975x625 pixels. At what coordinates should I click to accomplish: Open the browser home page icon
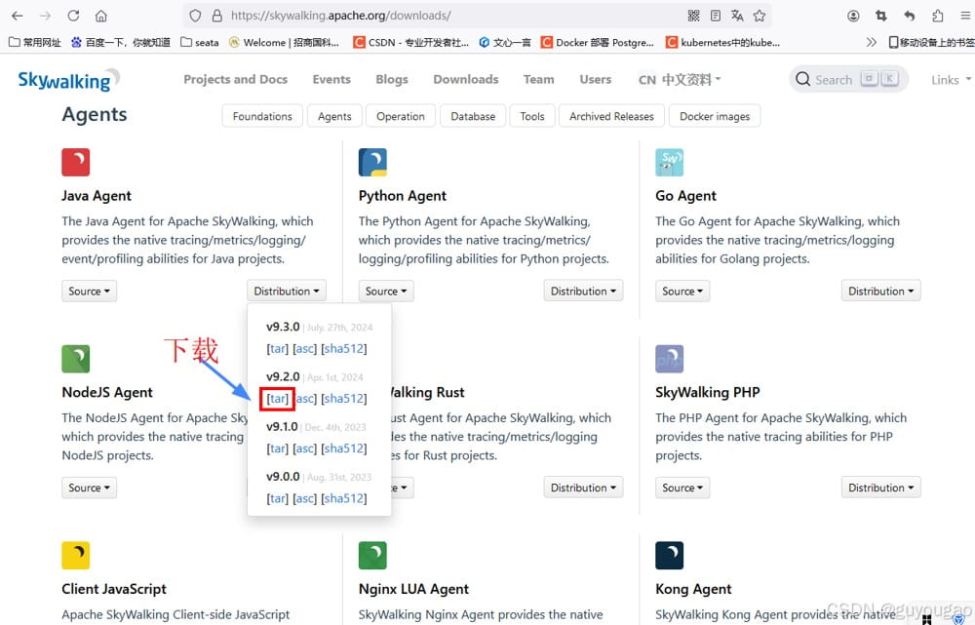pyautogui.click(x=101, y=16)
